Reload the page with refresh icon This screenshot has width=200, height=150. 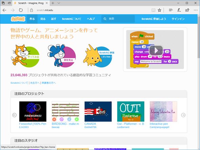coord(21,10)
